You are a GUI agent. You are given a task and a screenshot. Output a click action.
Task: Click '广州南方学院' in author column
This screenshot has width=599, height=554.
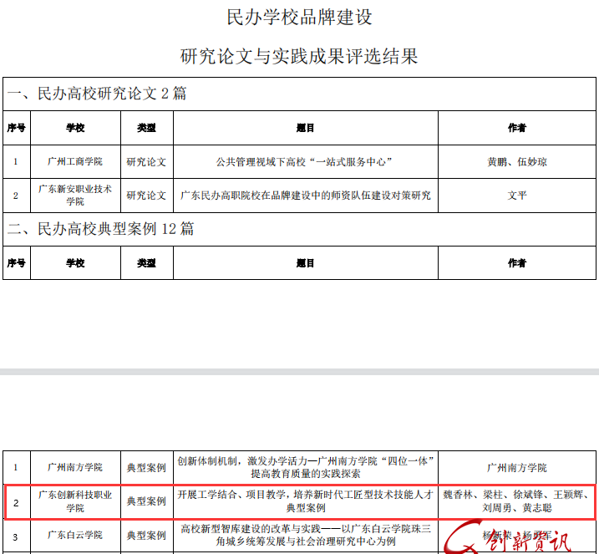click(x=517, y=467)
